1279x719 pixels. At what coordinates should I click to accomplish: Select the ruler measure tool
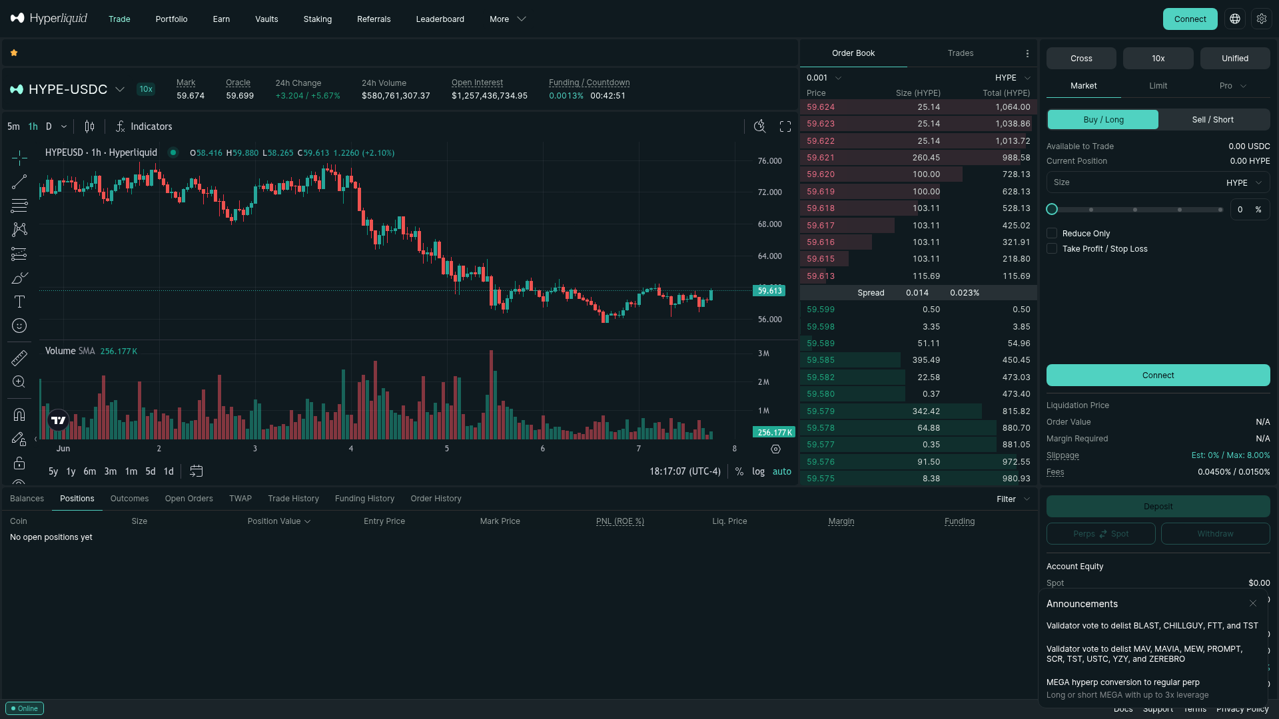pos(19,358)
